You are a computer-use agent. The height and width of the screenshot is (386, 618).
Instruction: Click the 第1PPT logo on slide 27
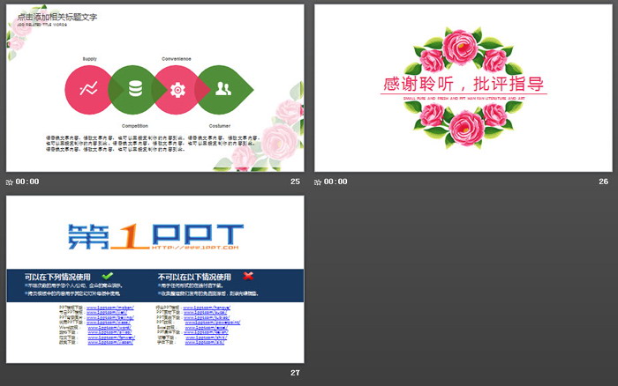coord(154,234)
